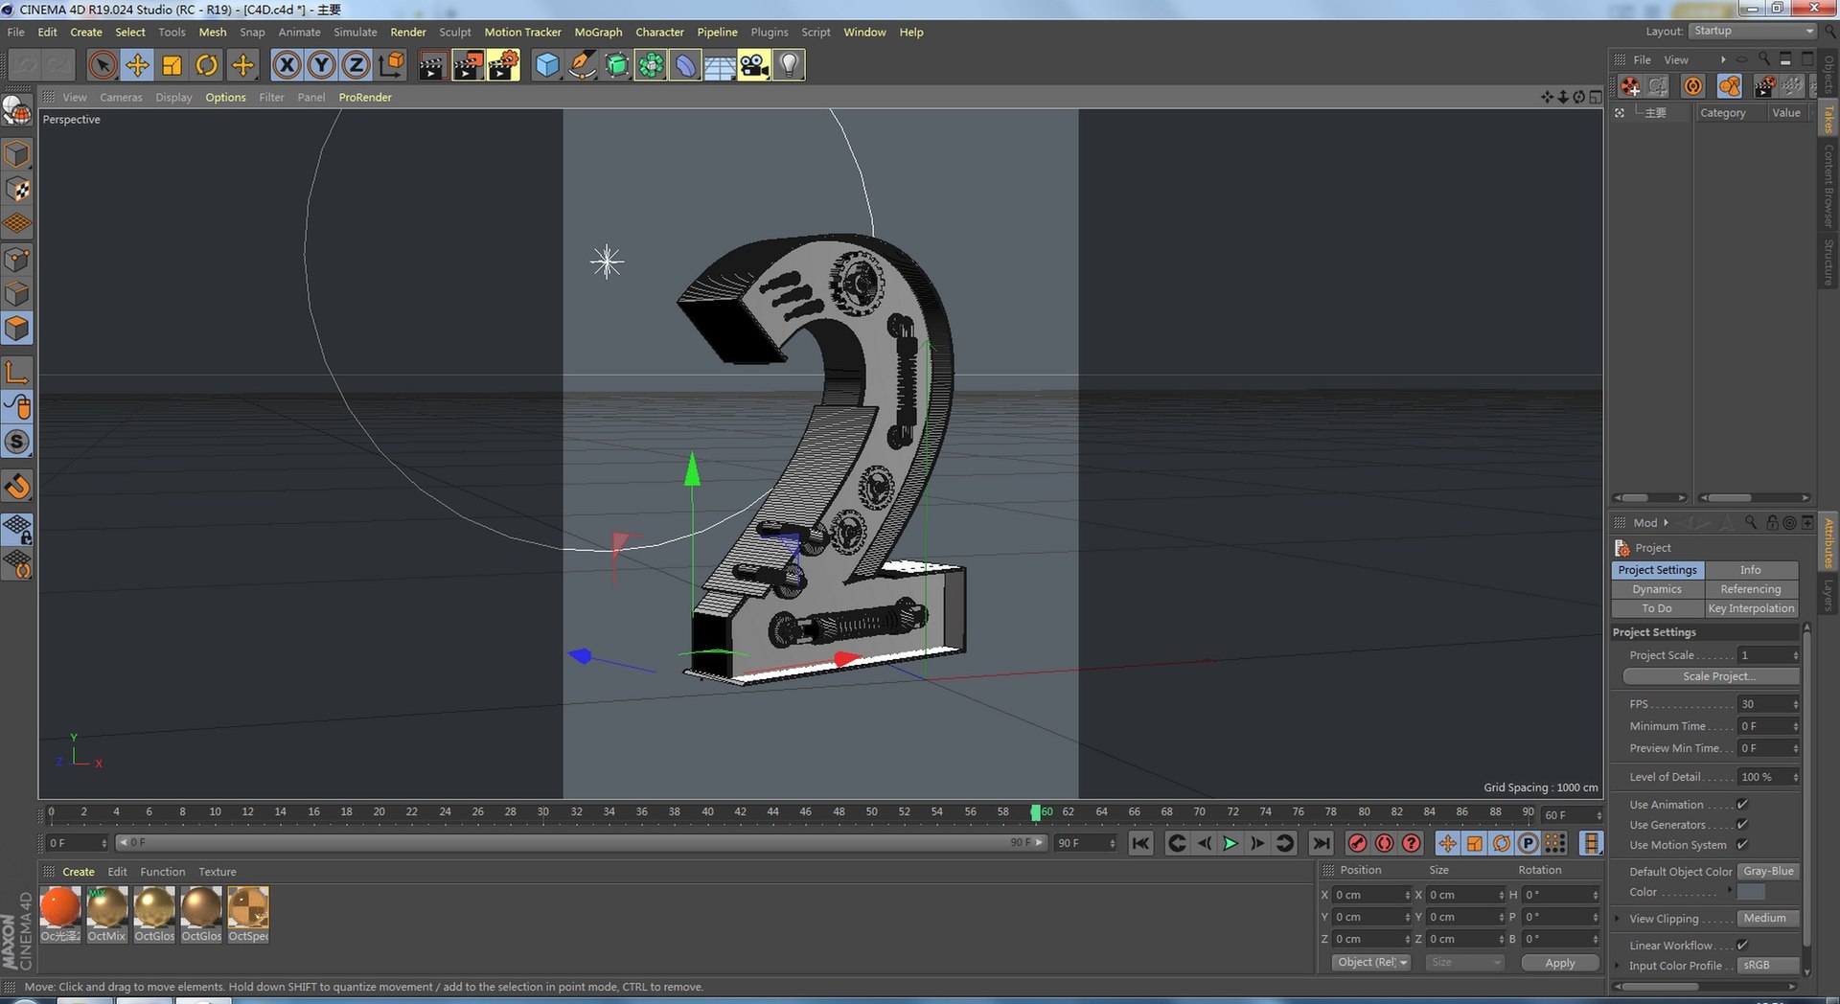This screenshot has height=1004, width=1840.
Task: Go to end of animation
Action: 1321,843
